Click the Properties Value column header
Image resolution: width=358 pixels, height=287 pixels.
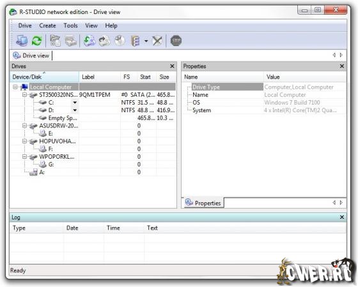pyautogui.click(x=305, y=77)
